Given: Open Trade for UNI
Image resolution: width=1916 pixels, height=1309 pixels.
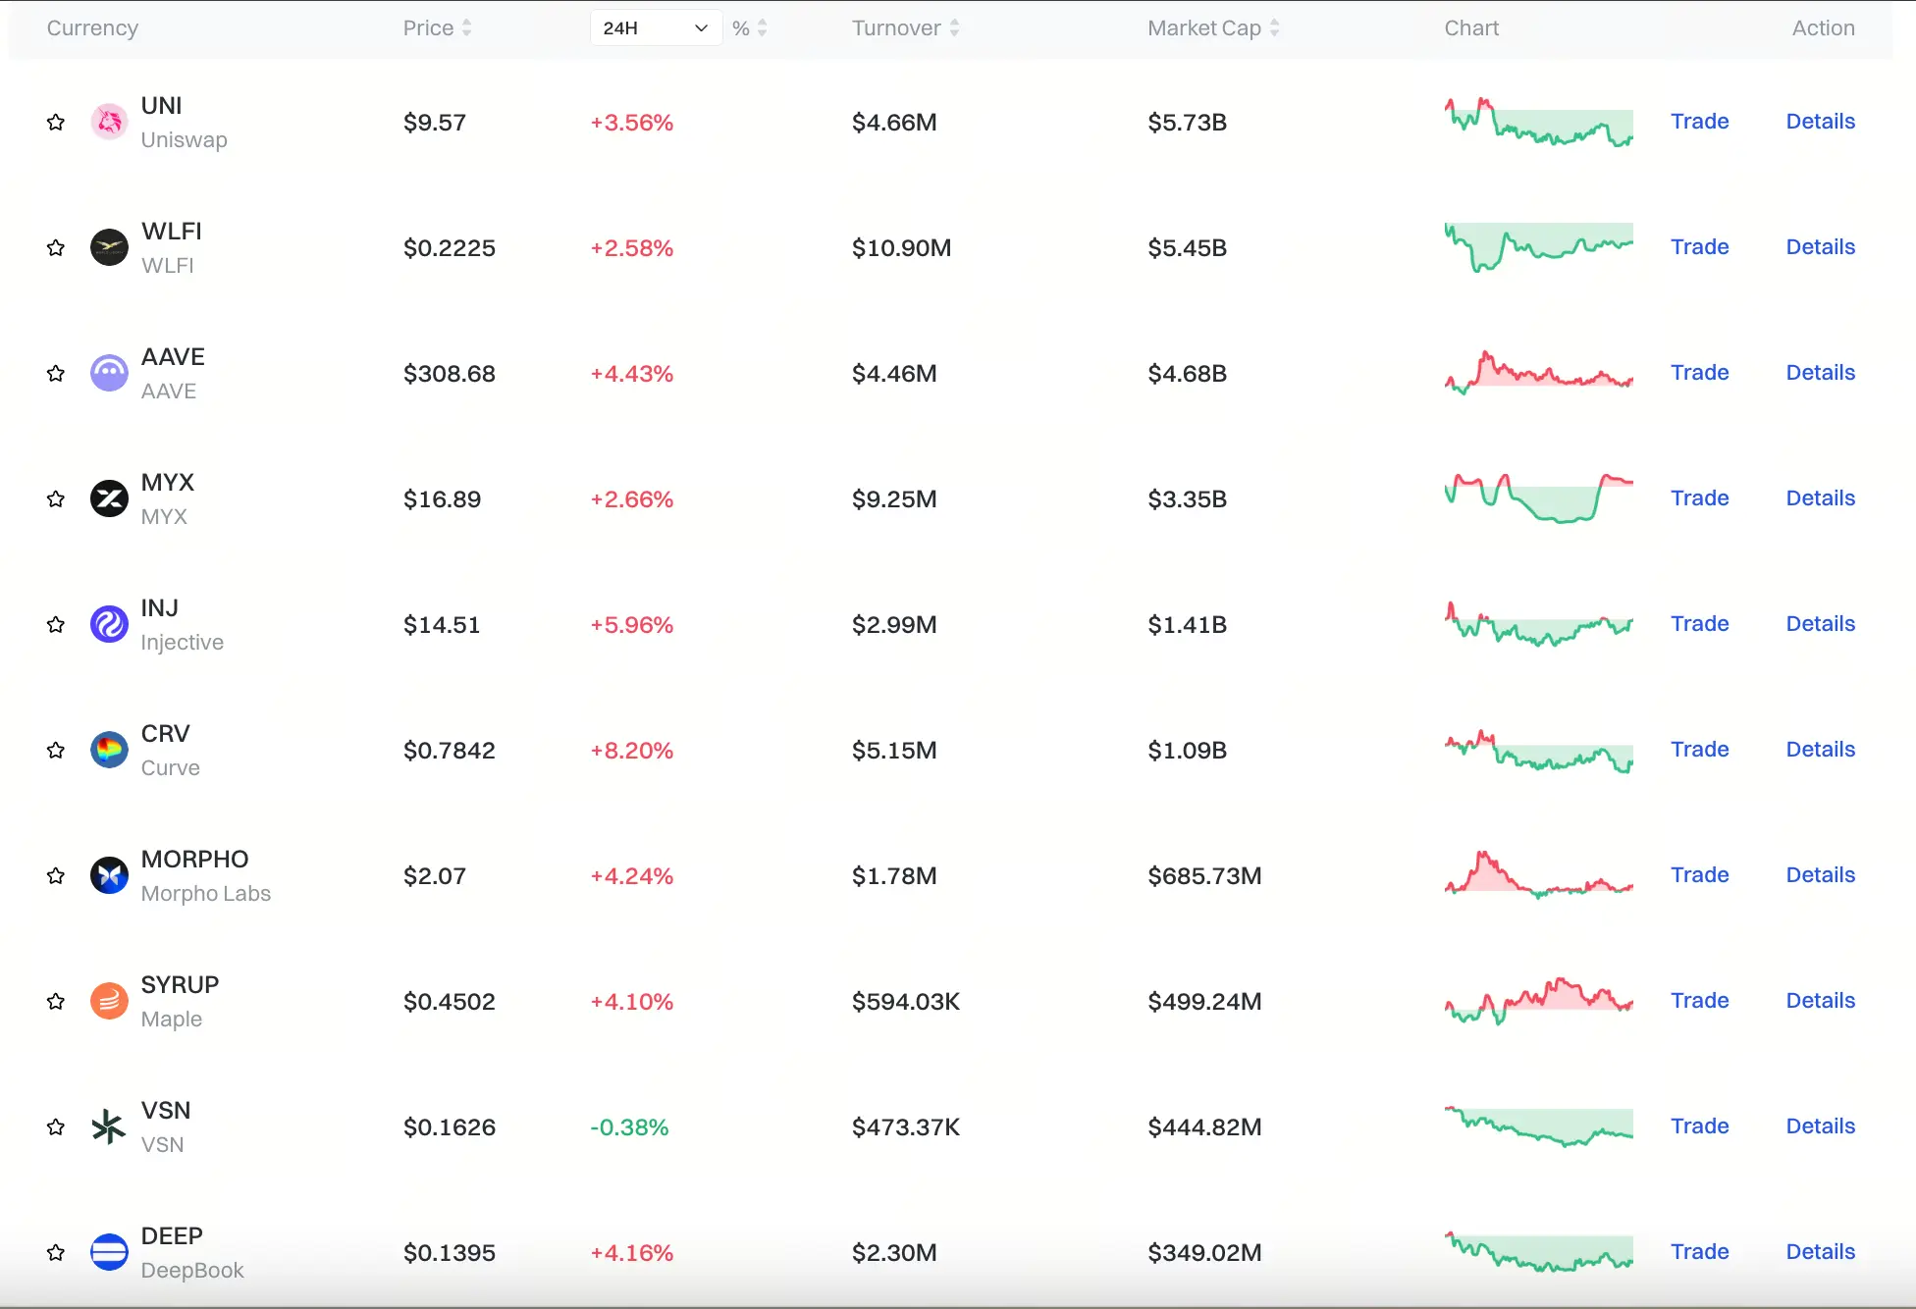Looking at the screenshot, I should (1699, 122).
